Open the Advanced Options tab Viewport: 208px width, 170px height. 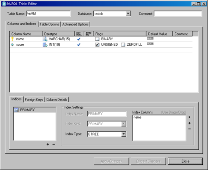click(x=75, y=24)
